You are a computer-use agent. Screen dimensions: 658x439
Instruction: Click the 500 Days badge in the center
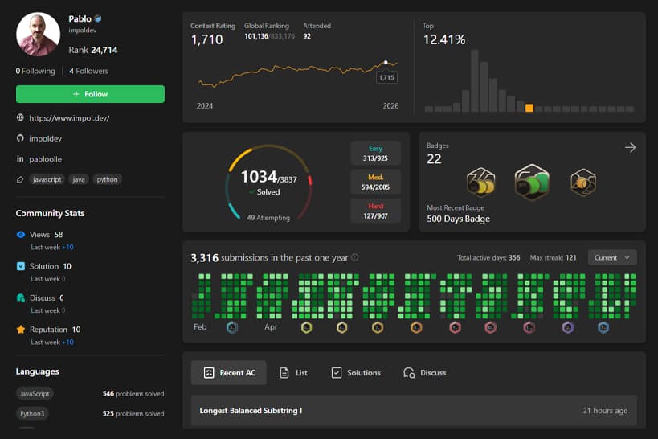tap(531, 183)
